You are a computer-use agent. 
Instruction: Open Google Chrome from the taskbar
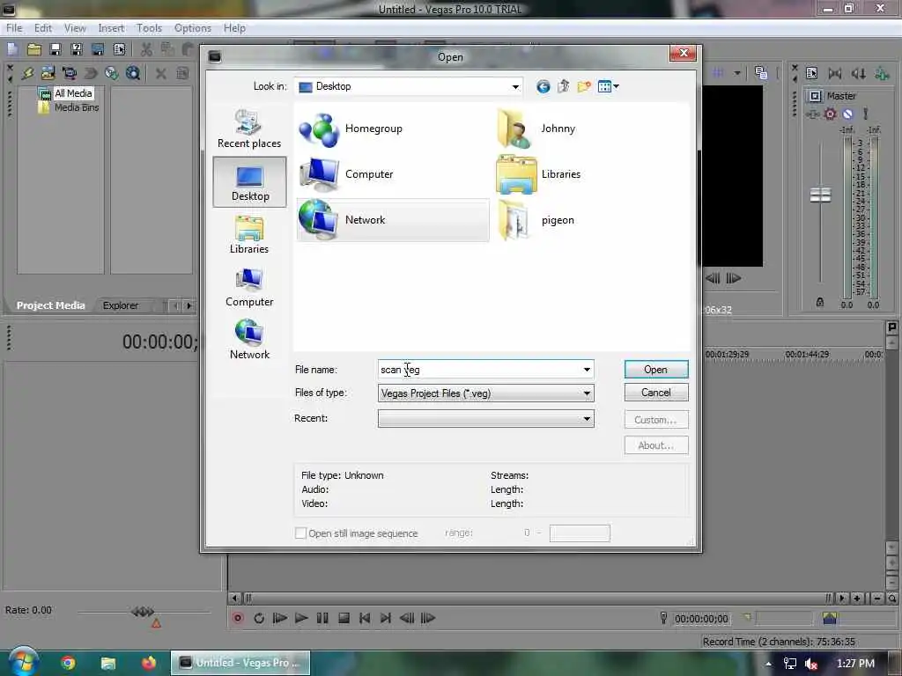click(x=67, y=663)
